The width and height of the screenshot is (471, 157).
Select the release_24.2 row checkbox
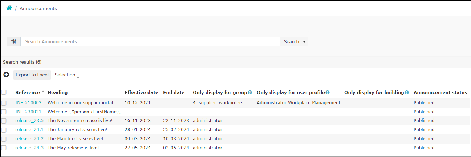pyautogui.click(x=4, y=139)
